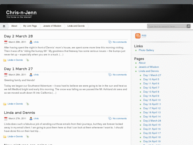Click author chris on Linda and Dennis post
The width and height of the screenshot is (193, 145).
36,119
